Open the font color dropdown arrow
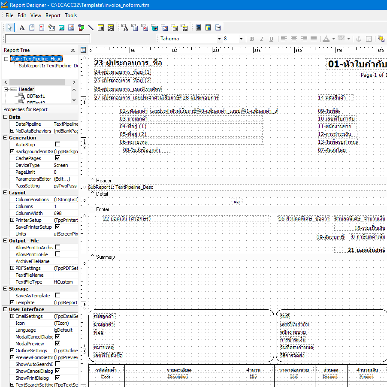Viewport: 387px width, 387px height. coord(333,39)
